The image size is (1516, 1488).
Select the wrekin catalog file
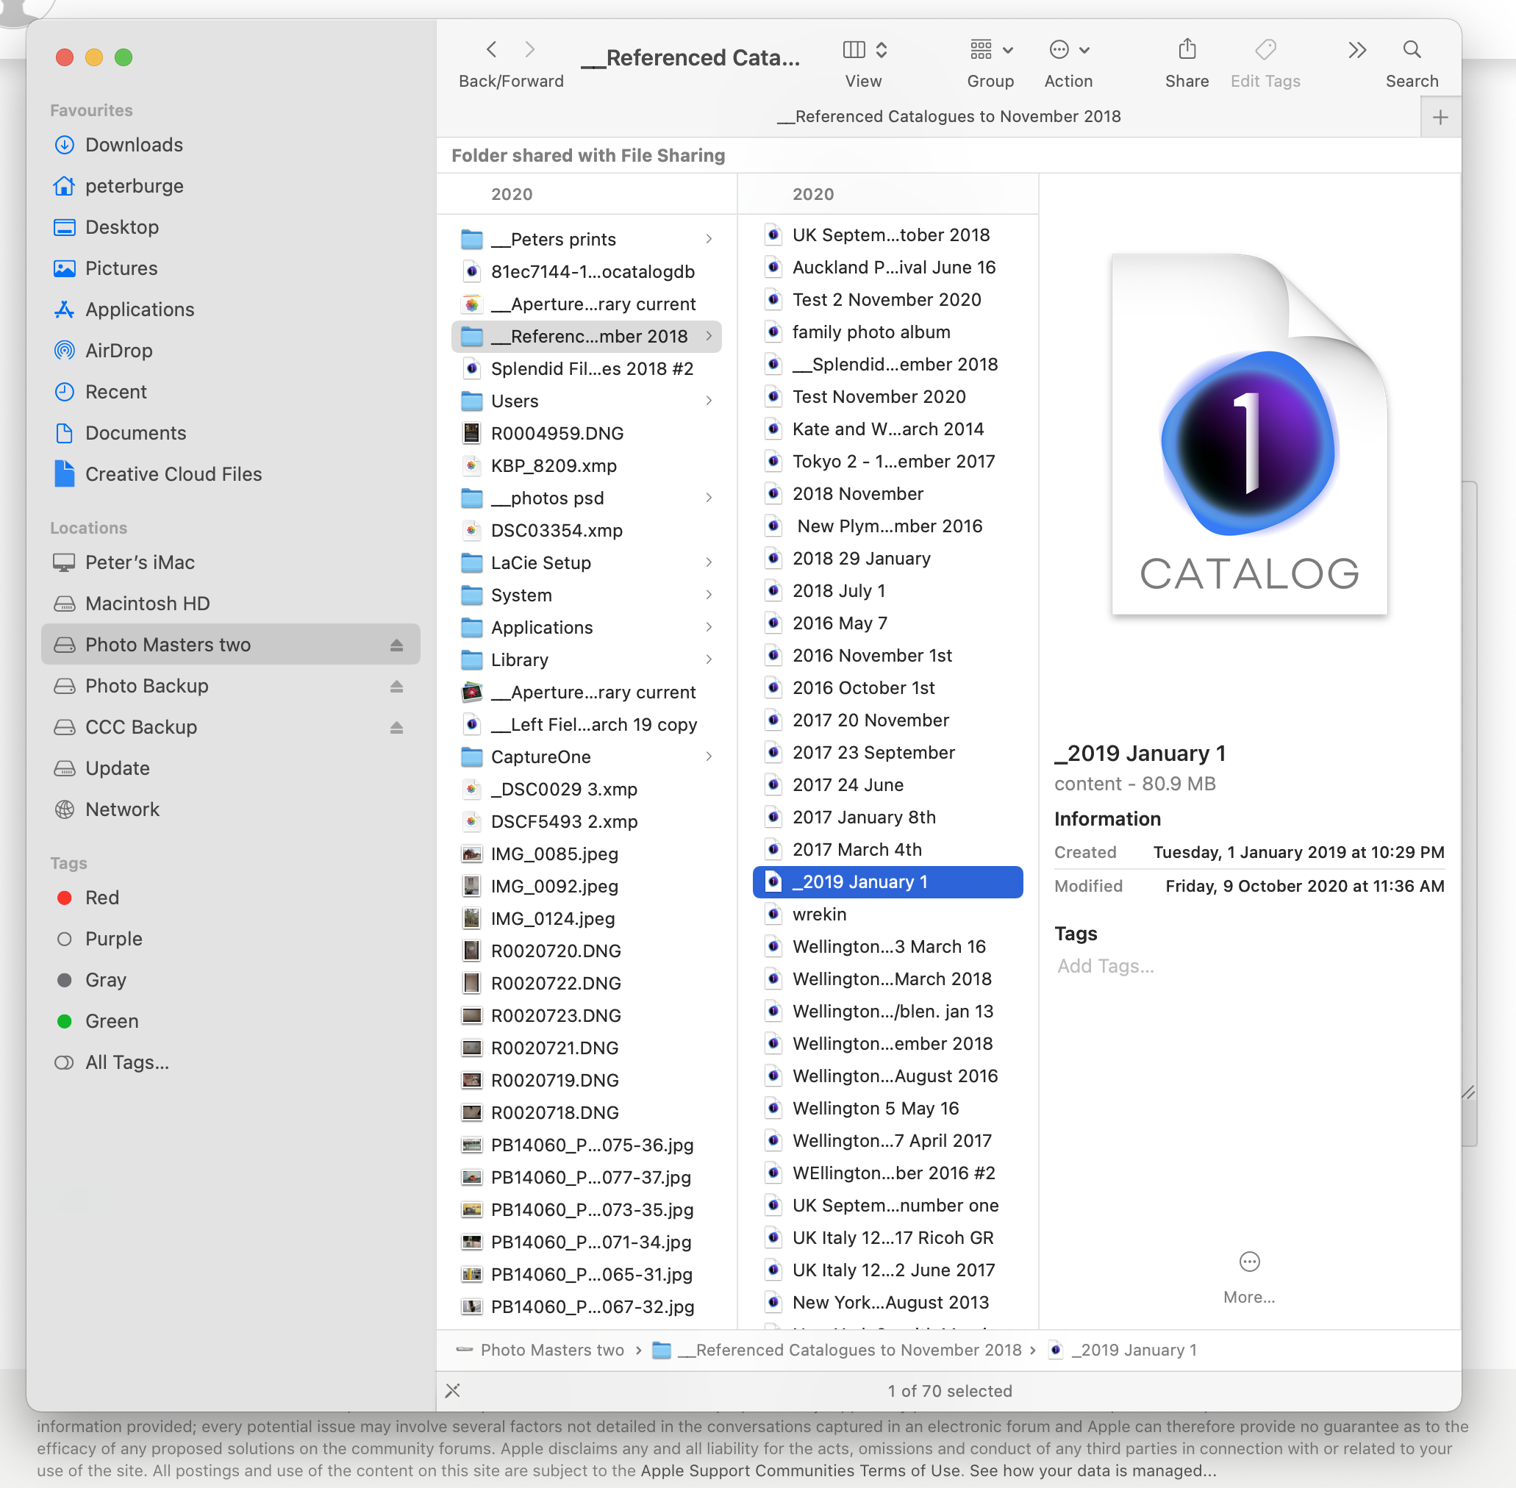pyautogui.click(x=819, y=914)
